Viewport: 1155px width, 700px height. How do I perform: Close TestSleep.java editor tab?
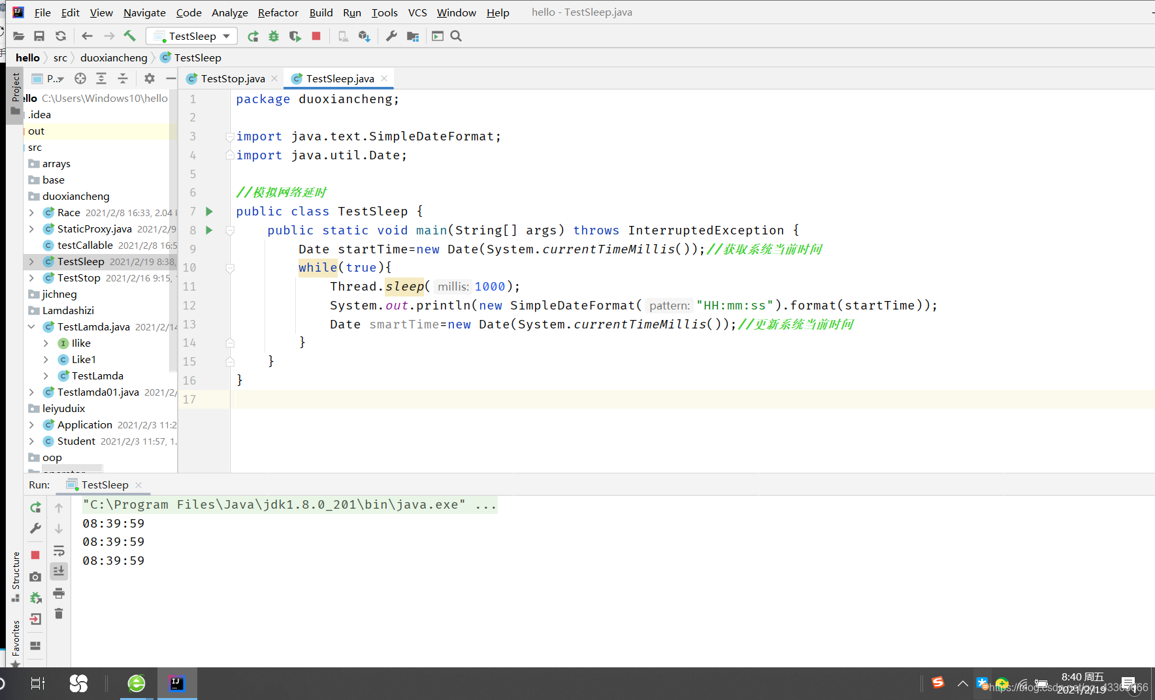pos(384,78)
